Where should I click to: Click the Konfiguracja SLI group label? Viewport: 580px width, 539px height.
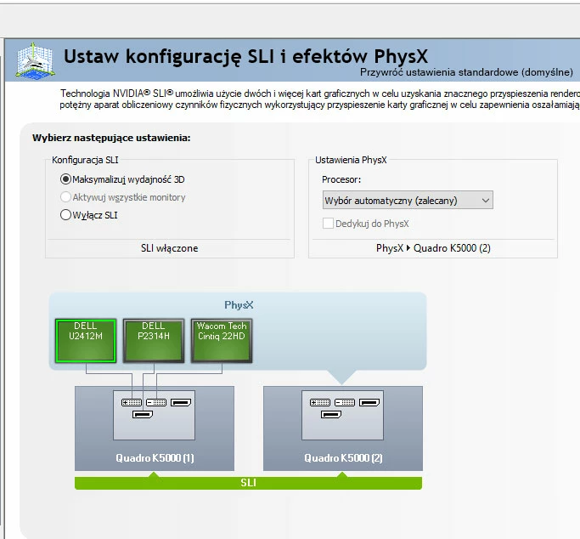tap(85, 160)
